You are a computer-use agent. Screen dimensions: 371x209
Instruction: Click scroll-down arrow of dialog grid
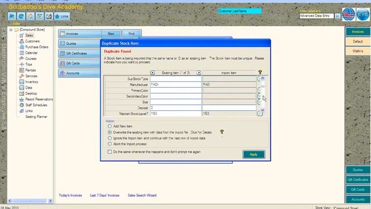[x=263, y=110]
